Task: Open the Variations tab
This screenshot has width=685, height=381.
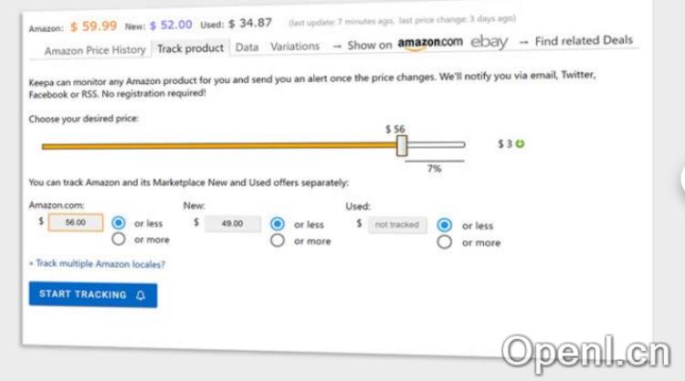Action: pyautogui.click(x=295, y=46)
